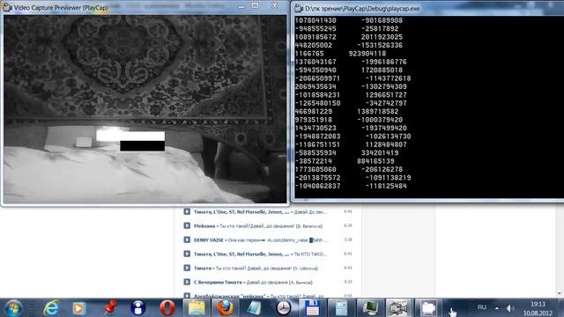Play the DENNY VAISE track

[x=187, y=240]
